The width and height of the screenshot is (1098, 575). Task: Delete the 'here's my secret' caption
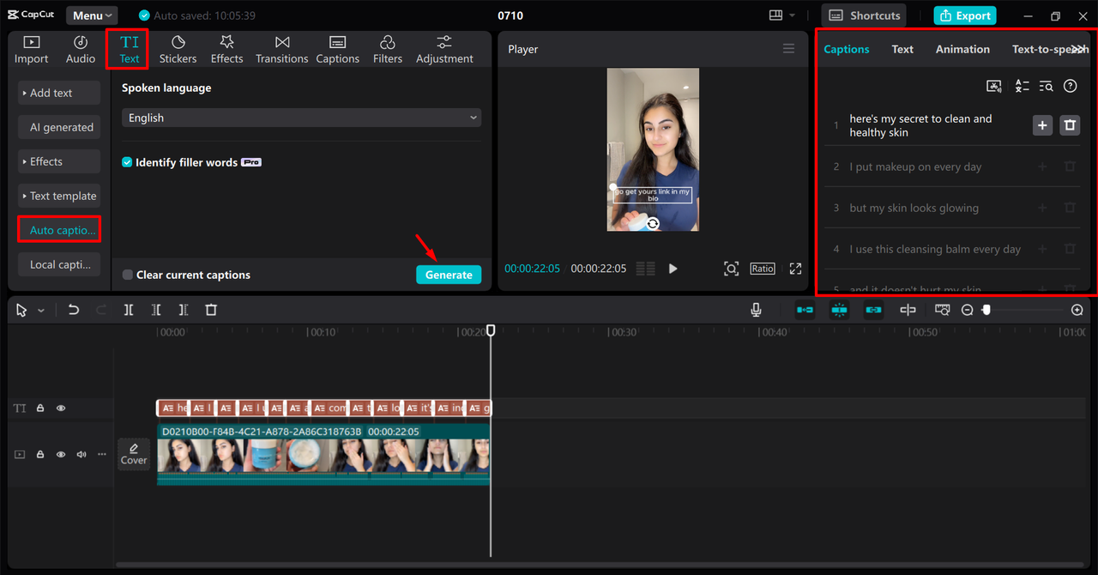1070,125
